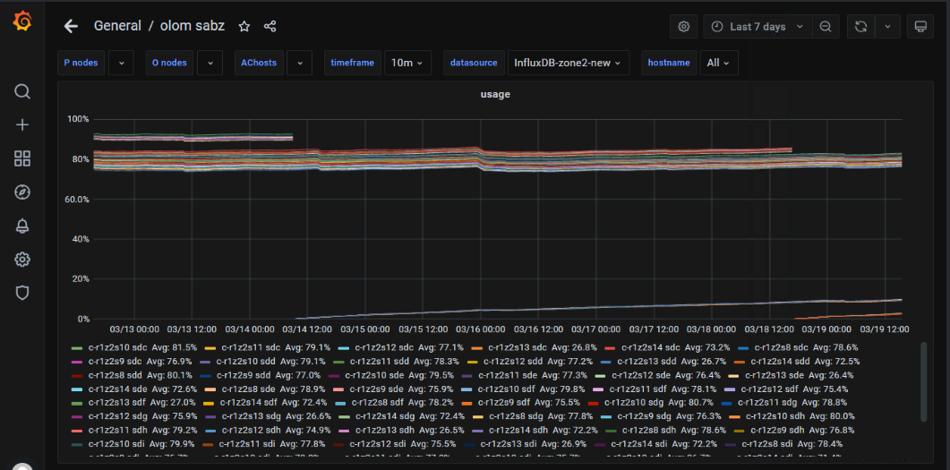Open the Server Admin shield icon

tap(22, 293)
